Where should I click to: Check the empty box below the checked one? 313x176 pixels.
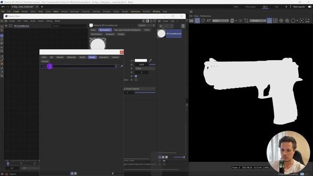tap(136, 80)
